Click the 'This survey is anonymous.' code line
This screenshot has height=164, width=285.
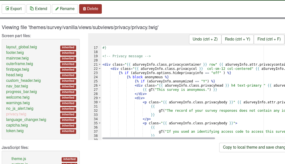tap(180, 90)
